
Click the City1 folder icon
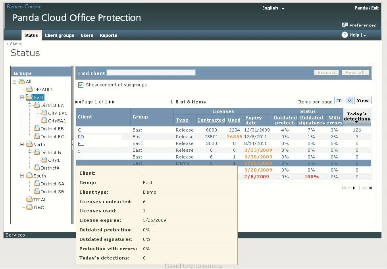tap(44, 160)
